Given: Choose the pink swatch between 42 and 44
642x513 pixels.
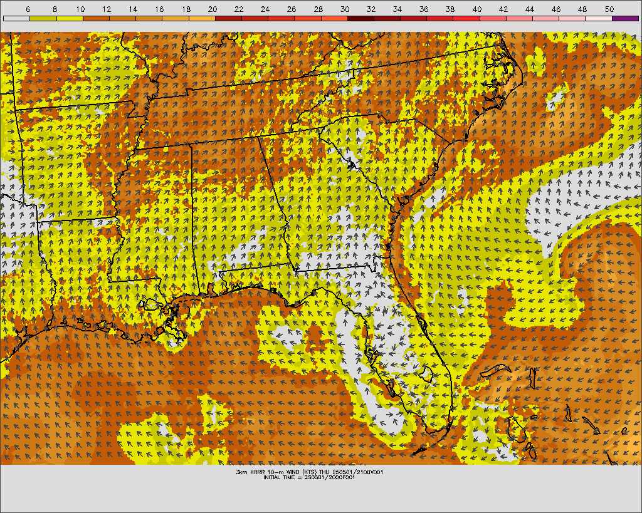Looking at the screenshot, I should pos(520,18).
